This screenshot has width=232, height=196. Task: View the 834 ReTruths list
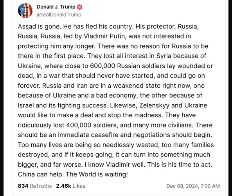coord(35,186)
